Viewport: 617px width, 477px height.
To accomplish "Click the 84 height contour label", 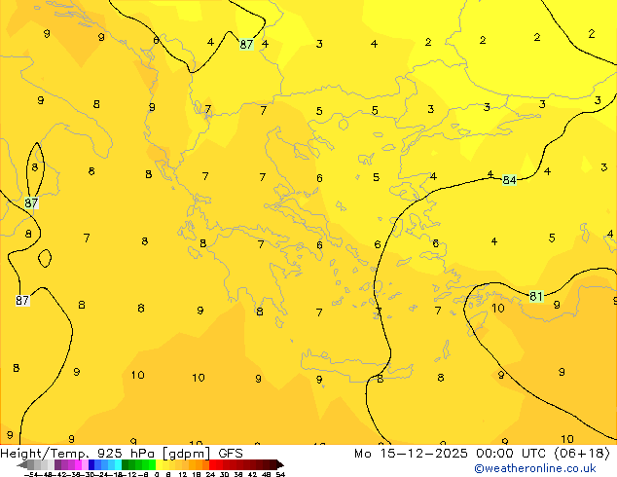I will [509, 180].
